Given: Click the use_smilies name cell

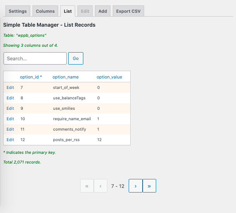Looking at the screenshot, I should point(64,108).
